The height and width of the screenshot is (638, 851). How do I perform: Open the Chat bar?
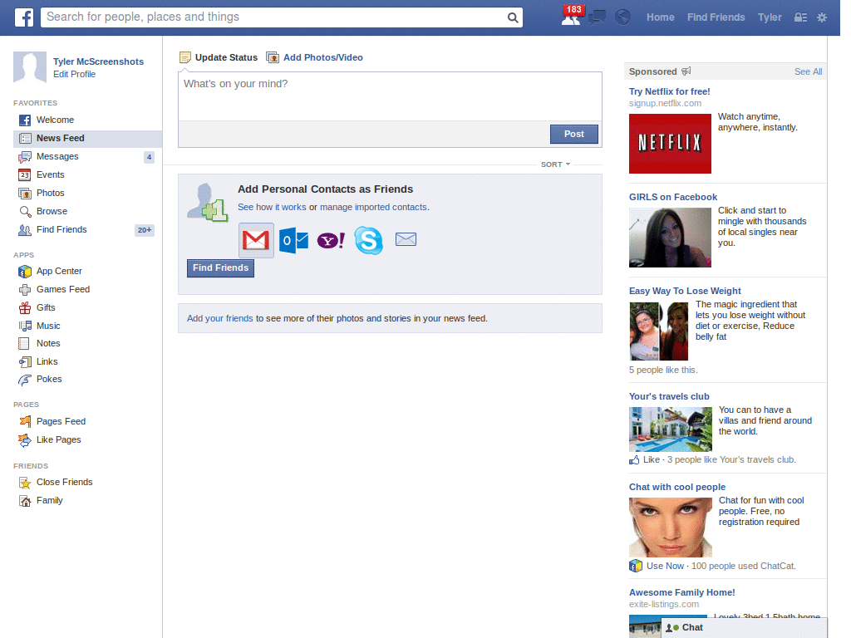[744, 628]
